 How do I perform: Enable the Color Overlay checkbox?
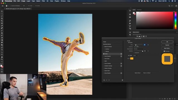(104, 64)
